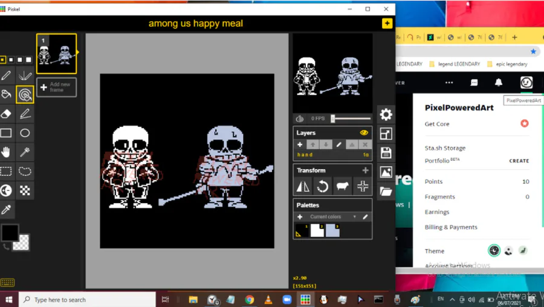Bookmark page with the star in browser
Image resolution: width=544 pixels, height=307 pixels.
click(x=533, y=51)
